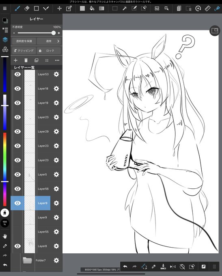Hide Layer19 with its eye icon
The width and height of the screenshot is (222, 276).
(17, 103)
